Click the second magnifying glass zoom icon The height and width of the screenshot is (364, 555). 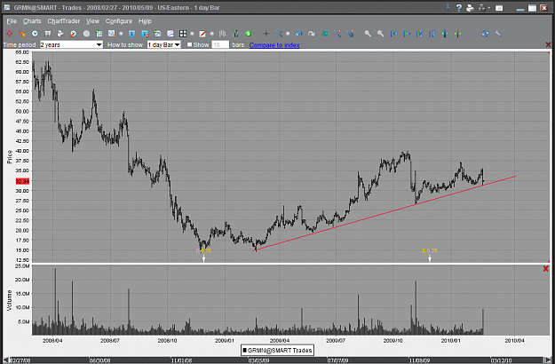click(380, 34)
